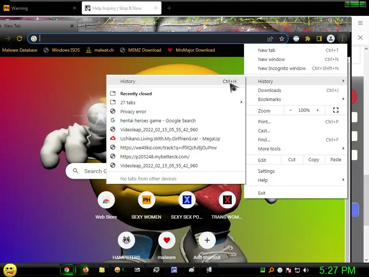
Task: Open Firefox from the taskbar
Action: [x=86, y=270]
